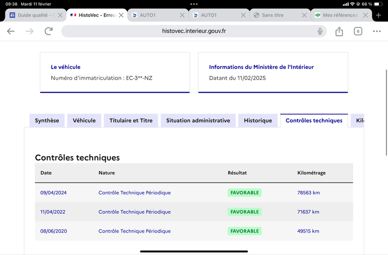Click the 49515 km value
This screenshot has height=255, width=388.
point(308,231)
